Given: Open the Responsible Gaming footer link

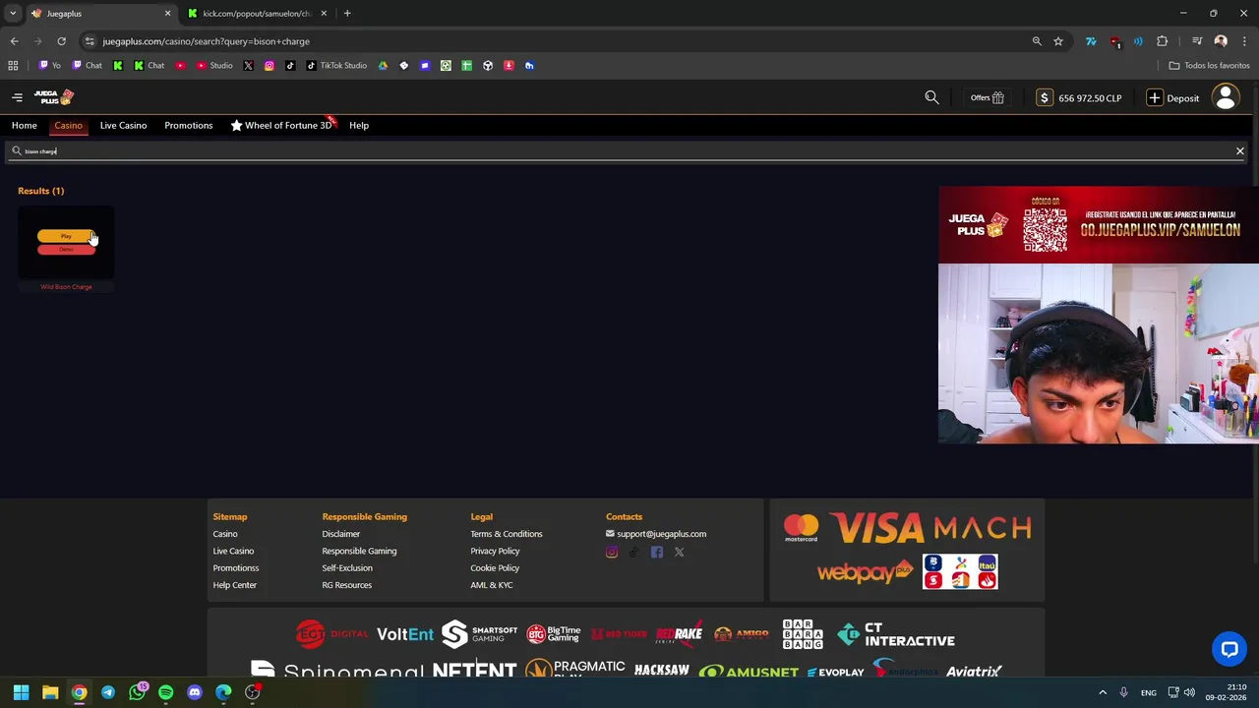Looking at the screenshot, I should click(359, 551).
